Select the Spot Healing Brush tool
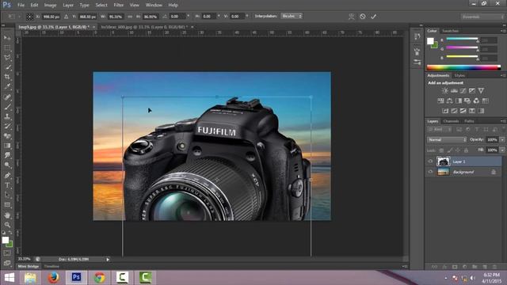 (x=7, y=97)
